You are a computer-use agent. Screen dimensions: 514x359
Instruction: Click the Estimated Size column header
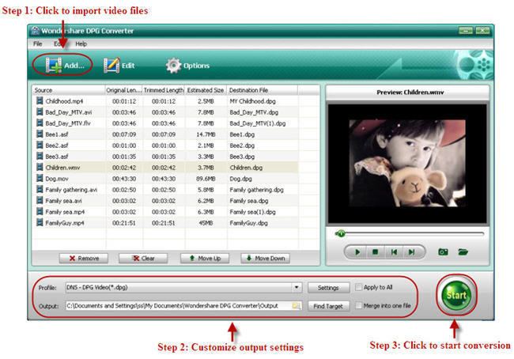pyautogui.click(x=206, y=90)
